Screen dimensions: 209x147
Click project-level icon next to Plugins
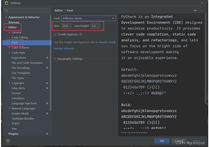coord(47,134)
